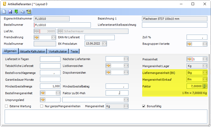Open the Vorkalkulation tab

pyautogui.click(x=58, y=51)
